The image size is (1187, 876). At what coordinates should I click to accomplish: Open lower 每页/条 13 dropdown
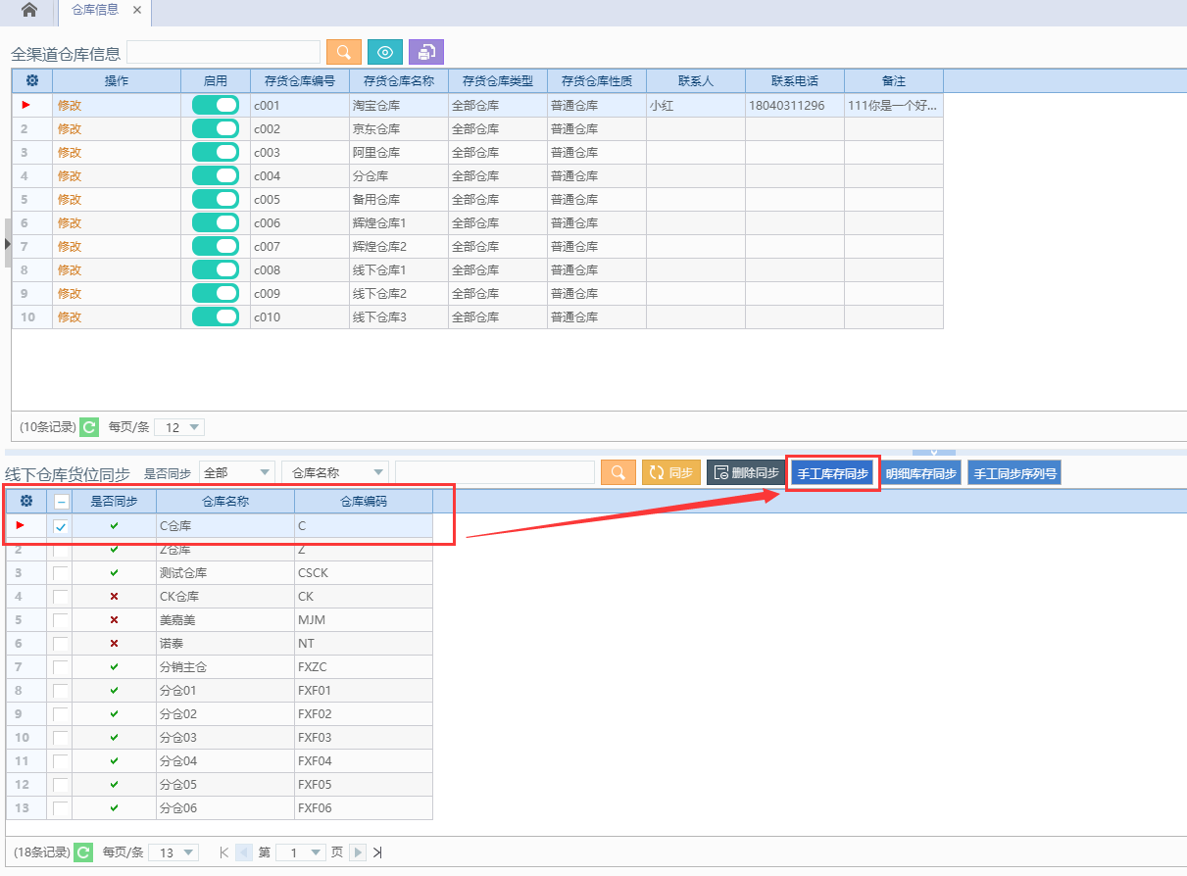pos(173,852)
